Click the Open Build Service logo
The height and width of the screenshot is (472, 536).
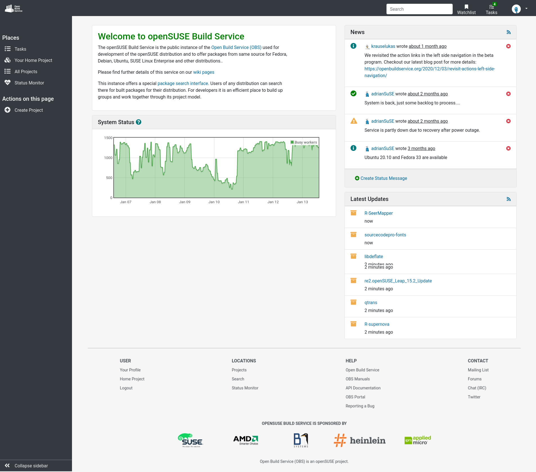(x=13, y=8)
